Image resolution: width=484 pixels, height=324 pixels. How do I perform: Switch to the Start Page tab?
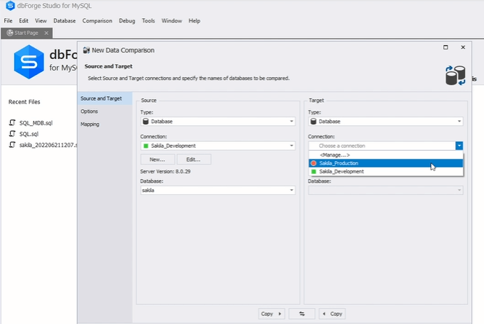(x=26, y=33)
